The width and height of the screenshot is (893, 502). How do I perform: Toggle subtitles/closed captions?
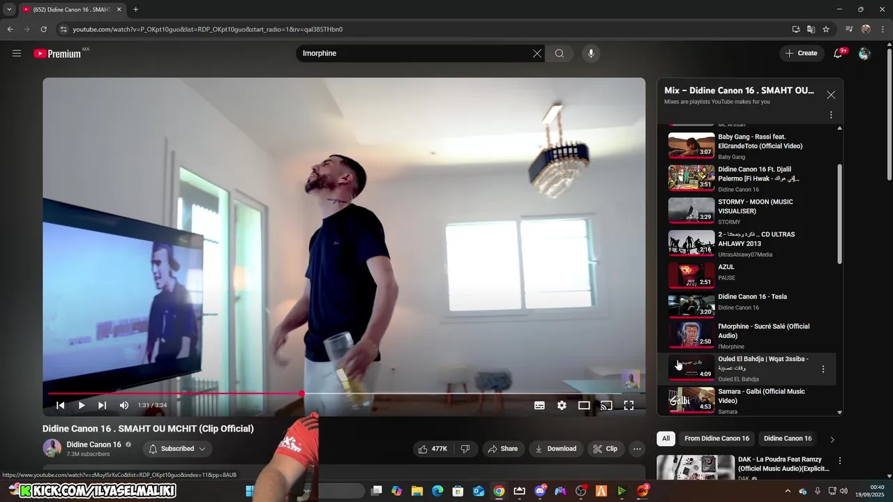point(539,405)
